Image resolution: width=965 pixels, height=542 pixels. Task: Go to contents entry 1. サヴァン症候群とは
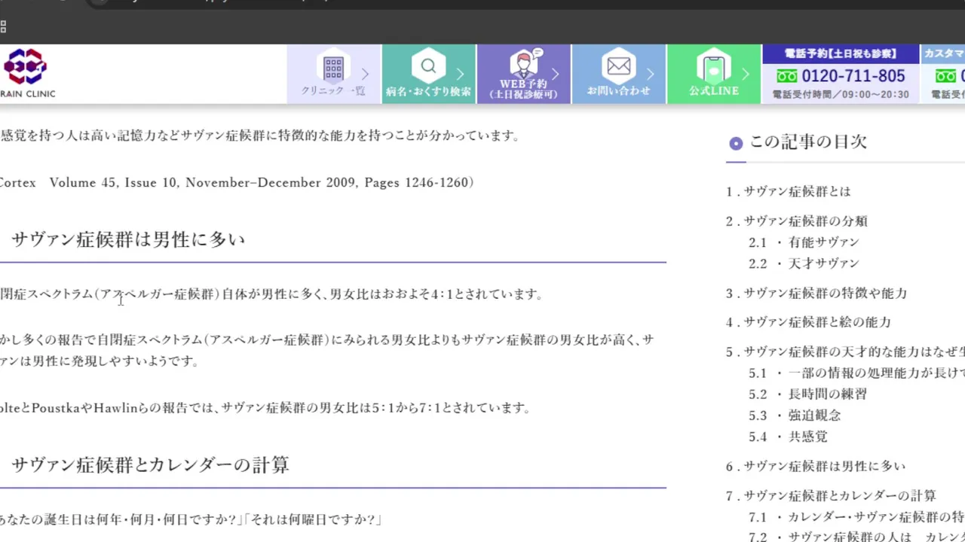(789, 191)
